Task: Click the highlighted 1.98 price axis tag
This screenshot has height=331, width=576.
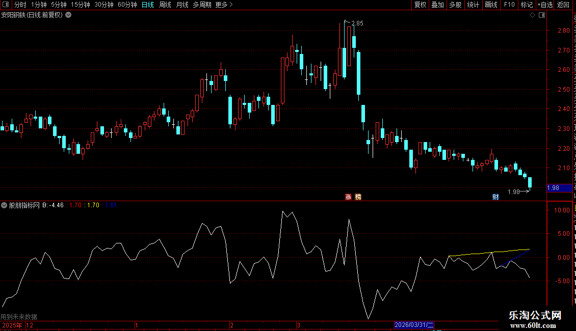Action: click(x=559, y=188)
